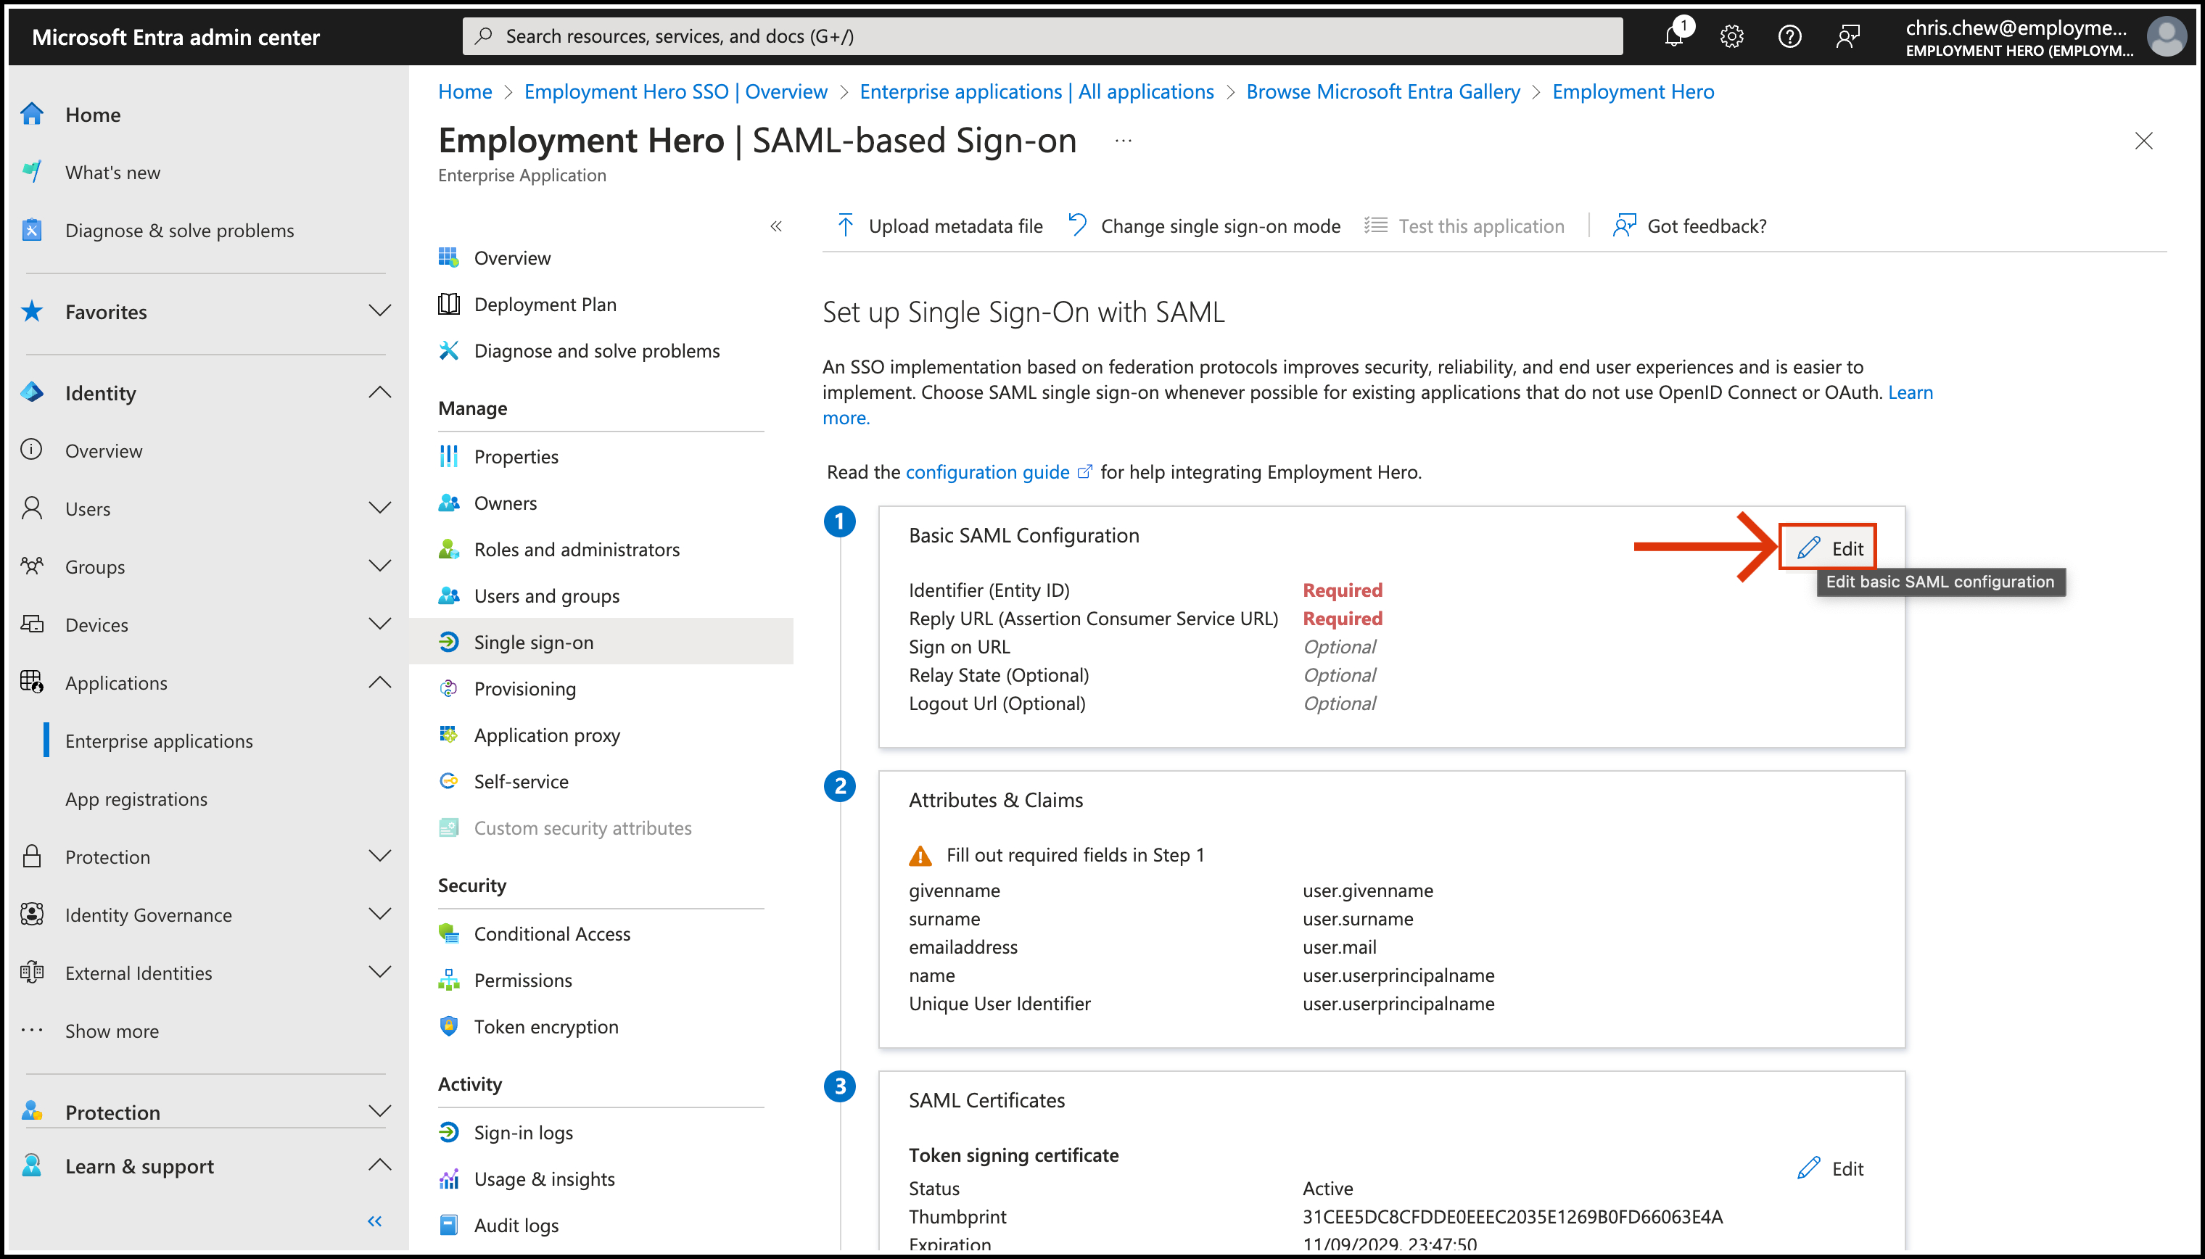Collapse the Identity section
2205x1259 pixels.
(379, 392)
